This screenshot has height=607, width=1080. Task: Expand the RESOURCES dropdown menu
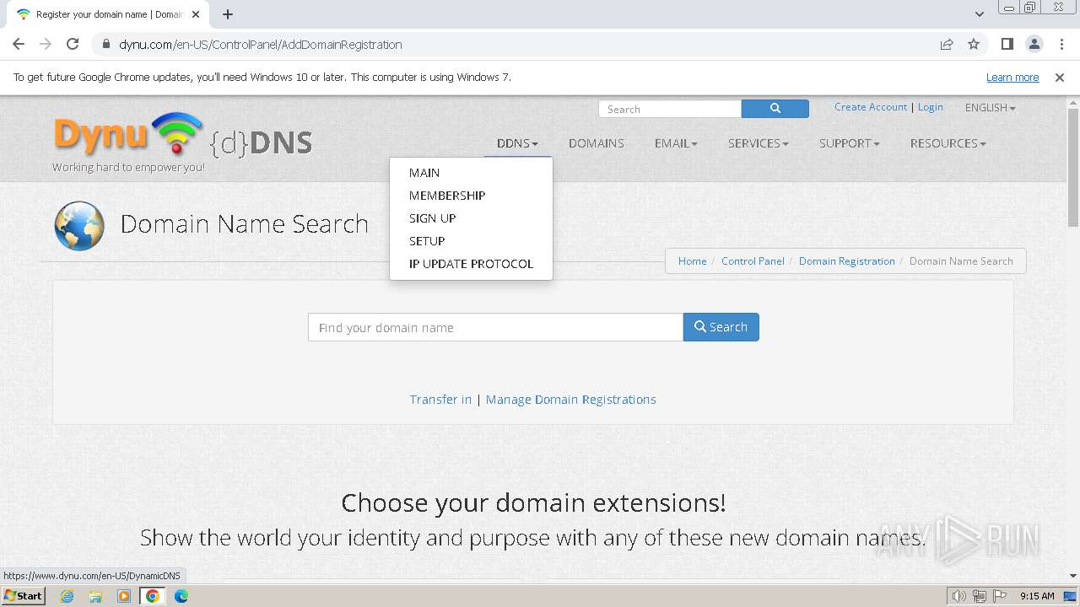(x=948, y=143)
